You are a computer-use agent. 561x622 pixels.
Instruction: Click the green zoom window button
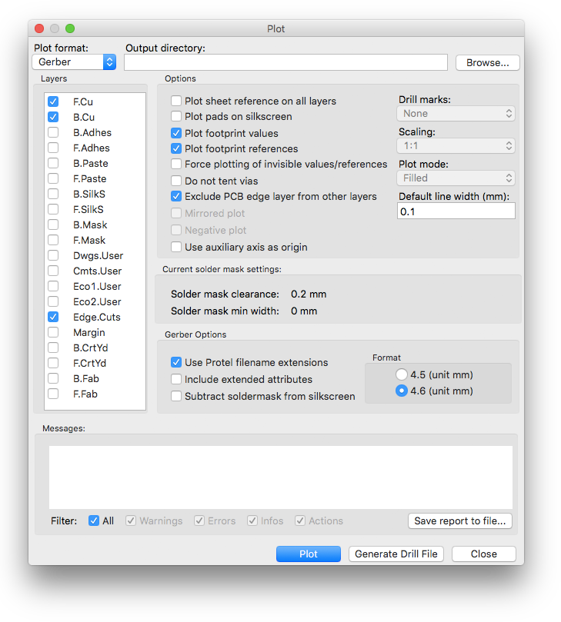70,28
